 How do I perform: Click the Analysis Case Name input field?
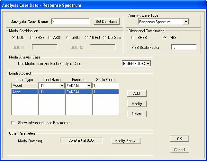pyautogui.click(x=70, y=22)
